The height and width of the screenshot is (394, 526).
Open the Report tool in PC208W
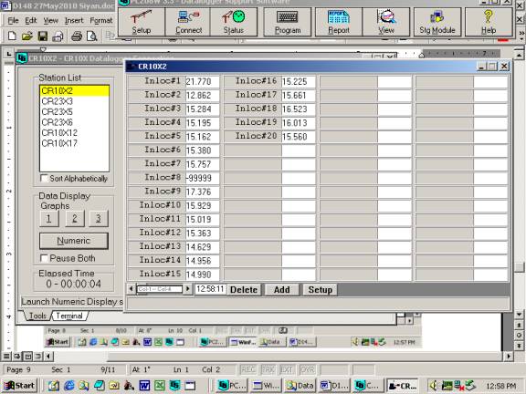tap(339, 22)
